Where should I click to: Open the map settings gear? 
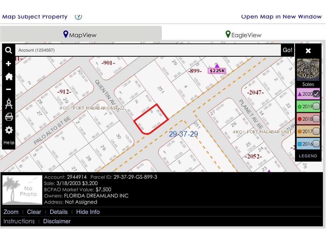(8, 130)
